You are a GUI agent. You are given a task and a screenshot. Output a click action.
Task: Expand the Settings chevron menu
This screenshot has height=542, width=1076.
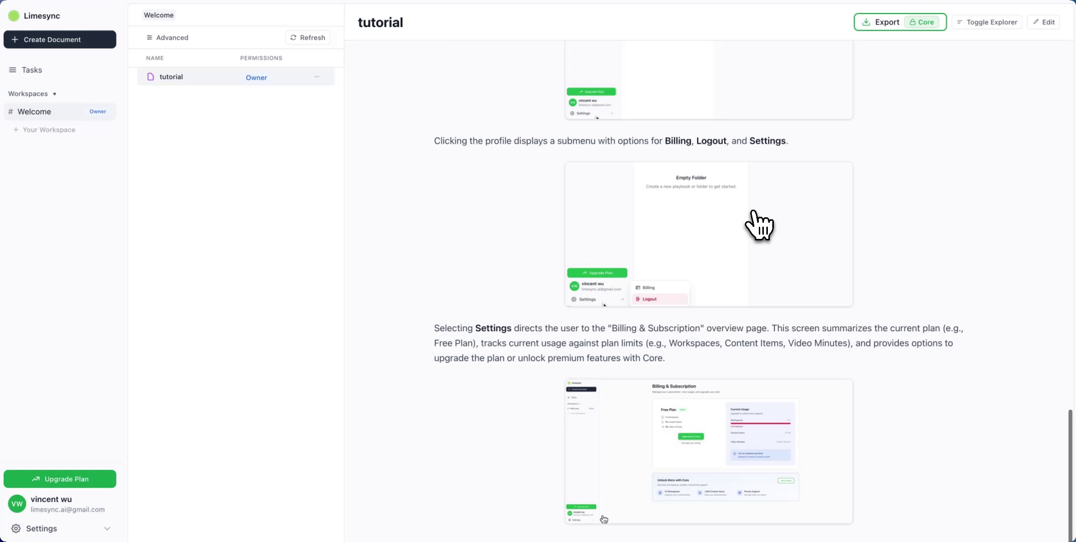pos(107,528)
